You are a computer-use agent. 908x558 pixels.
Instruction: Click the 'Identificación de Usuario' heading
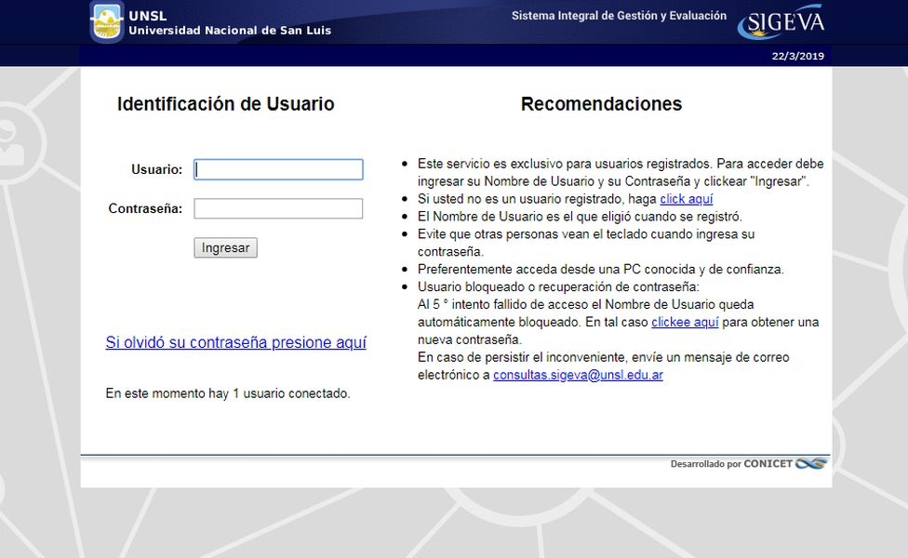click(x=225, y=103)
